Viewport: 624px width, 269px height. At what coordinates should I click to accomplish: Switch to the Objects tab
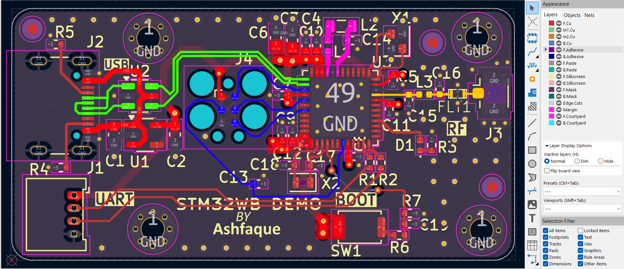point(572,15)
